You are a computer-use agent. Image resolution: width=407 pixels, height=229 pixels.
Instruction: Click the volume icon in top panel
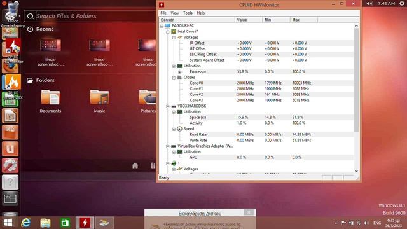(x=369, y=3)
